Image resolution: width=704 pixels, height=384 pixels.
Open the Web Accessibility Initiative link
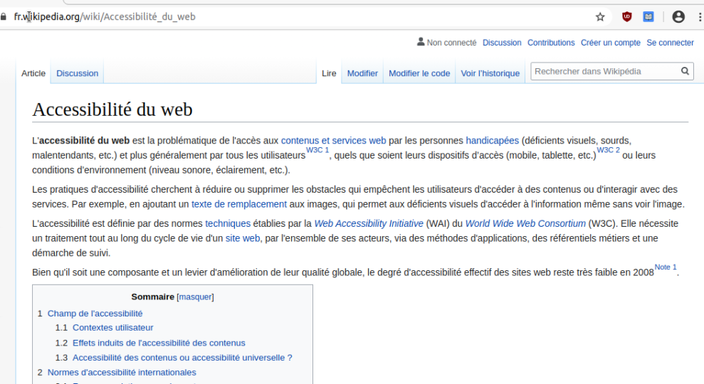369,223
